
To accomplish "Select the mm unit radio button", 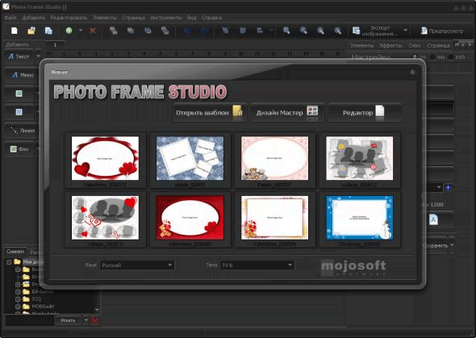I will pyautogui.click(x=432, y=56).
